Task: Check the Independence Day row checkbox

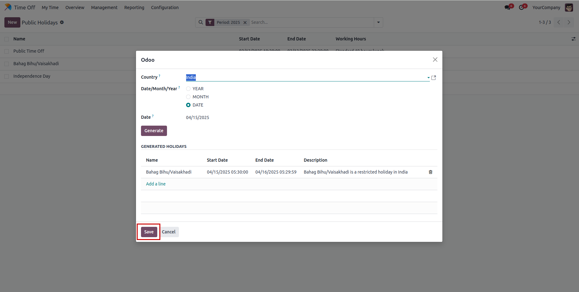Action: [7, 76]
